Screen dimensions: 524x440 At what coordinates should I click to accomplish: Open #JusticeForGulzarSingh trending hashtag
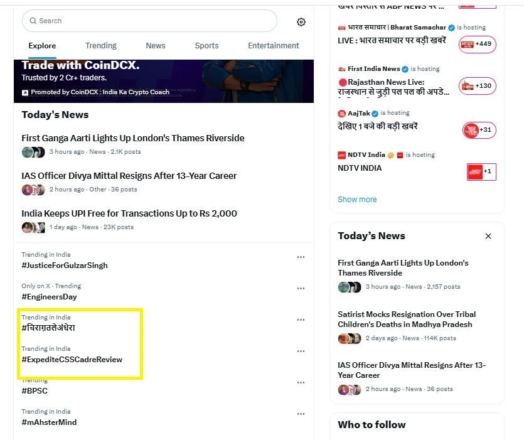pyautogui.click(x=65, y=266)
